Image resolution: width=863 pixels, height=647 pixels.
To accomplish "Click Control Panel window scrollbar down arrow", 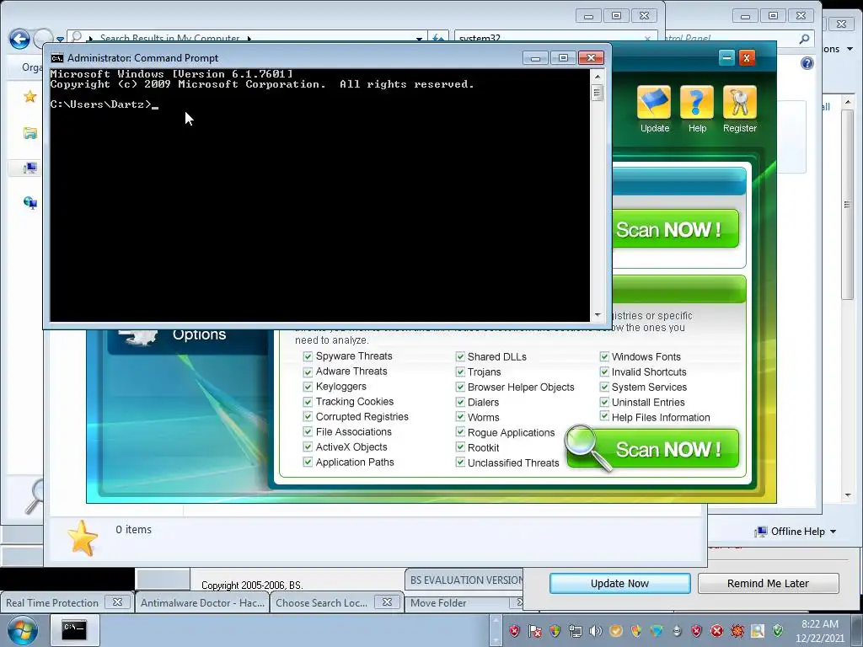I will tap(848, 495).
